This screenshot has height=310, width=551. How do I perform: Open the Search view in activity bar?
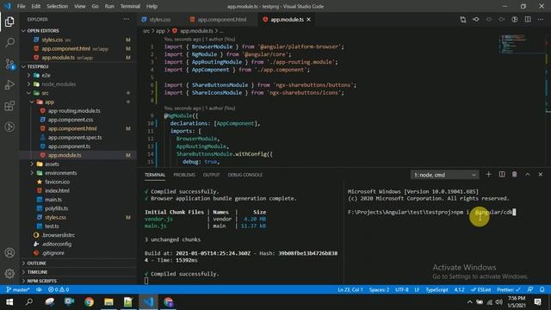(9, 43)
